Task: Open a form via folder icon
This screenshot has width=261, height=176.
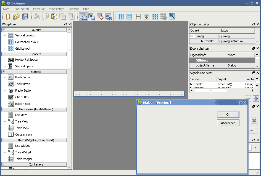Action: tap(17, 17)
